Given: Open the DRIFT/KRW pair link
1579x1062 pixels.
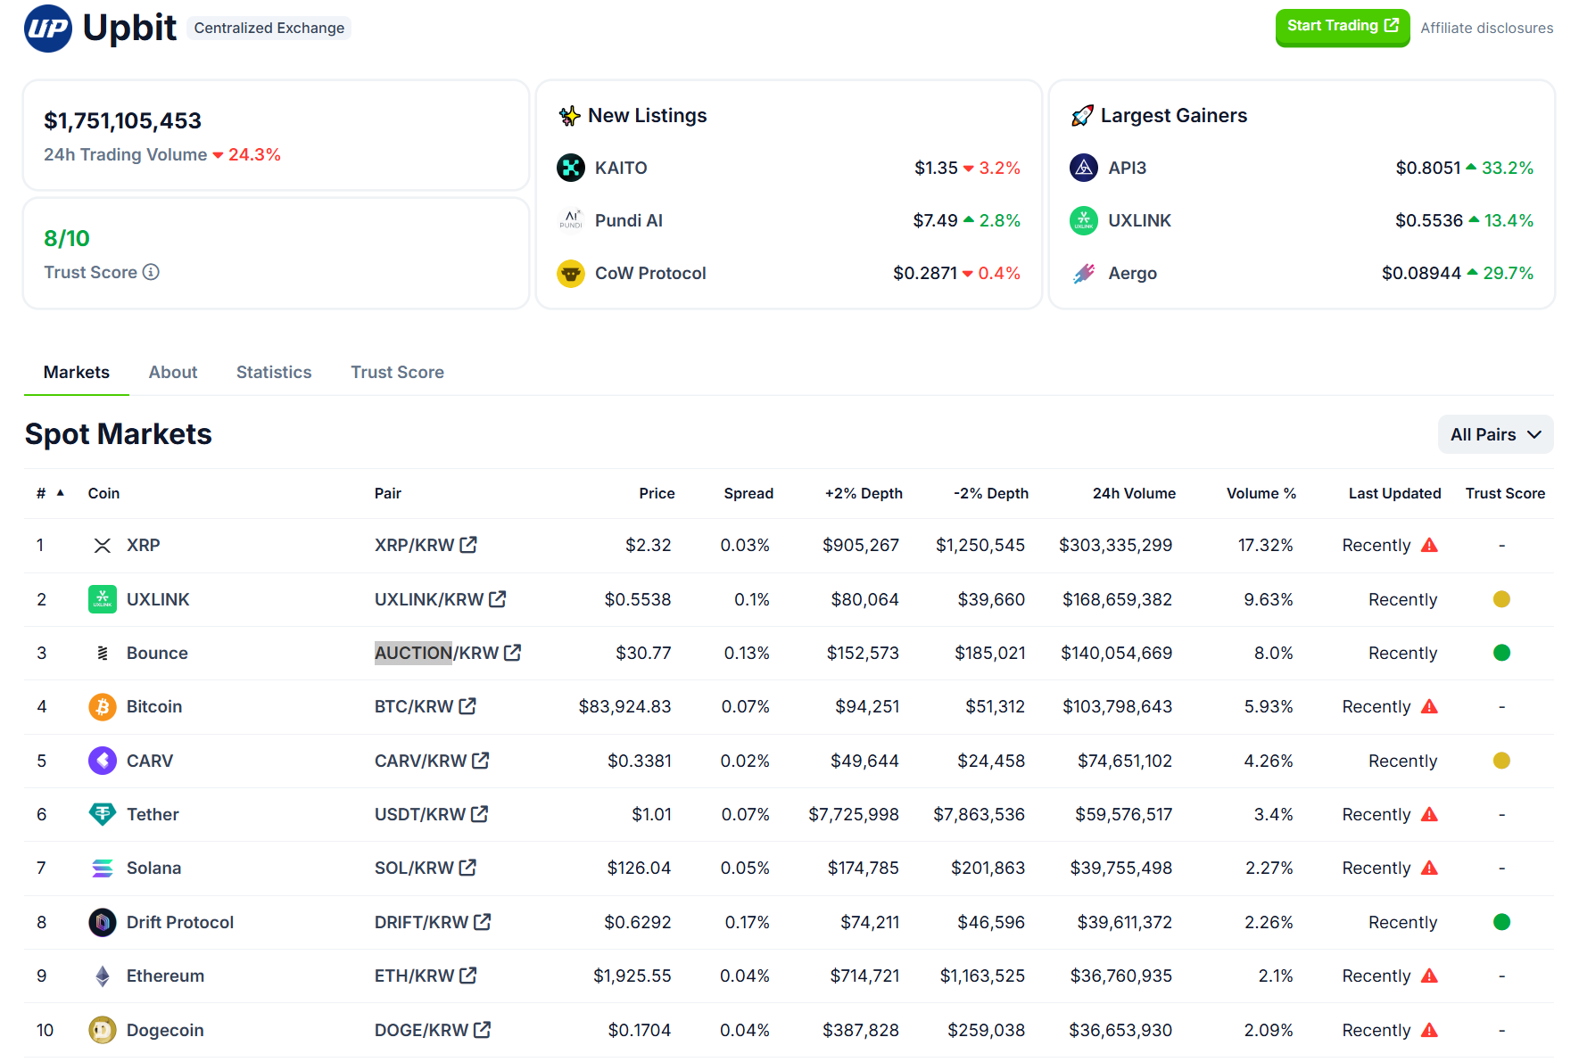Looking at the screenshot, I should (433, 922).
